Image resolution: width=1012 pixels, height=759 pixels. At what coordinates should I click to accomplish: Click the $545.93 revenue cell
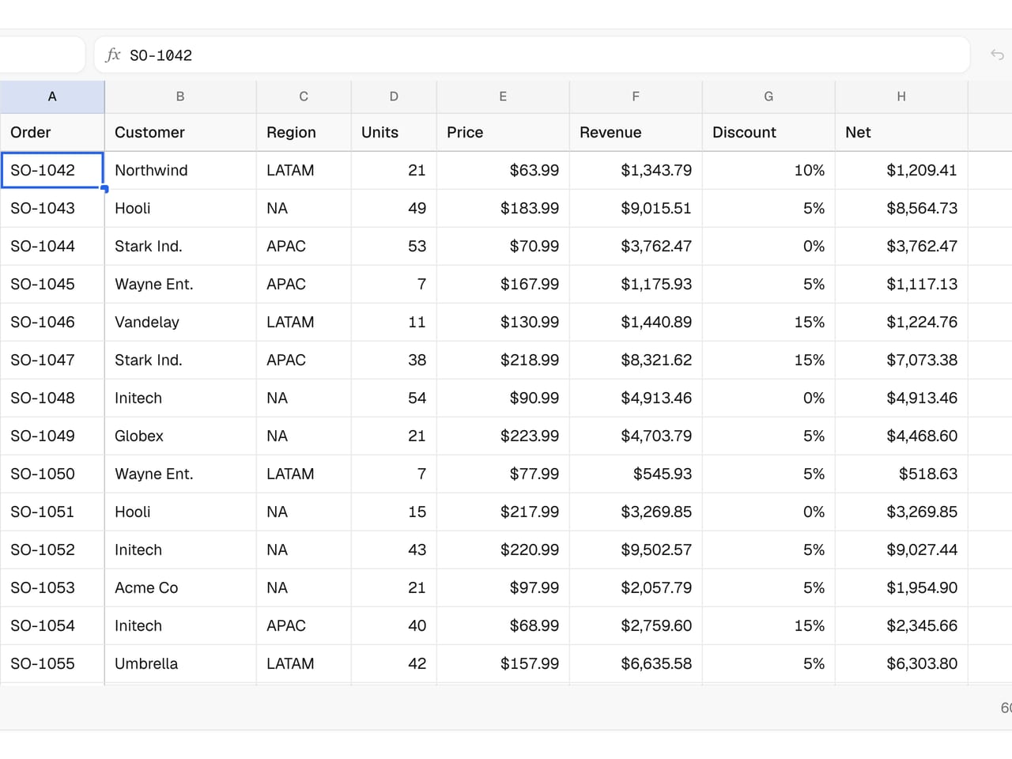point(636,474)
